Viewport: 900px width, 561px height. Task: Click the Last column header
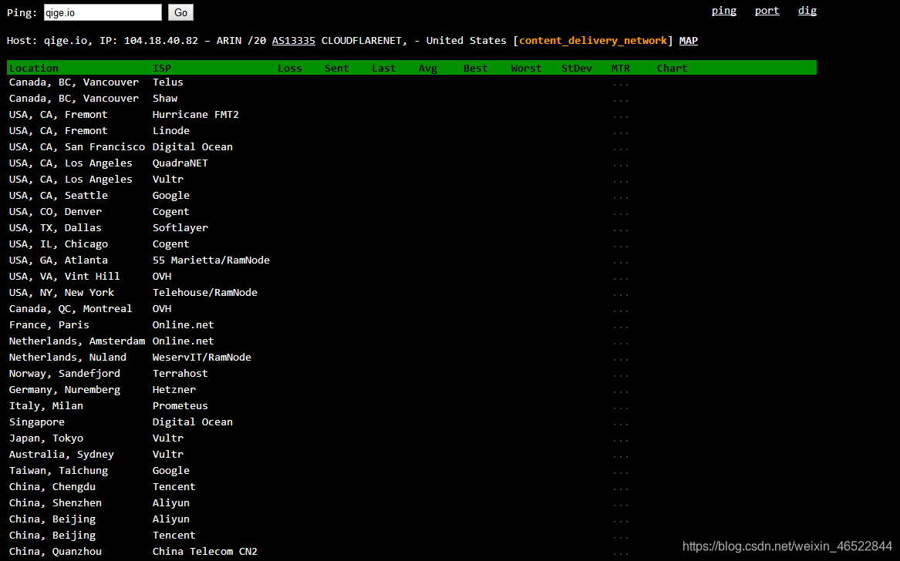(x=384, y=68)
